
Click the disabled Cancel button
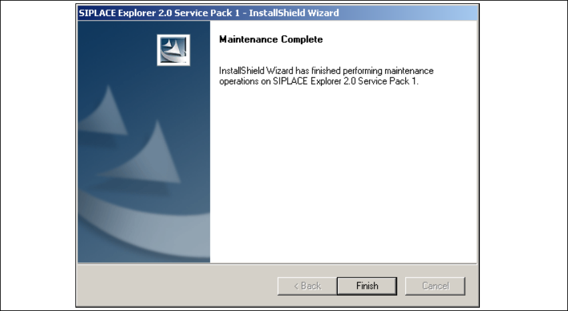click(x=435, y=286)
